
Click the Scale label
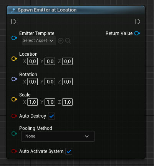coord(25,95)
